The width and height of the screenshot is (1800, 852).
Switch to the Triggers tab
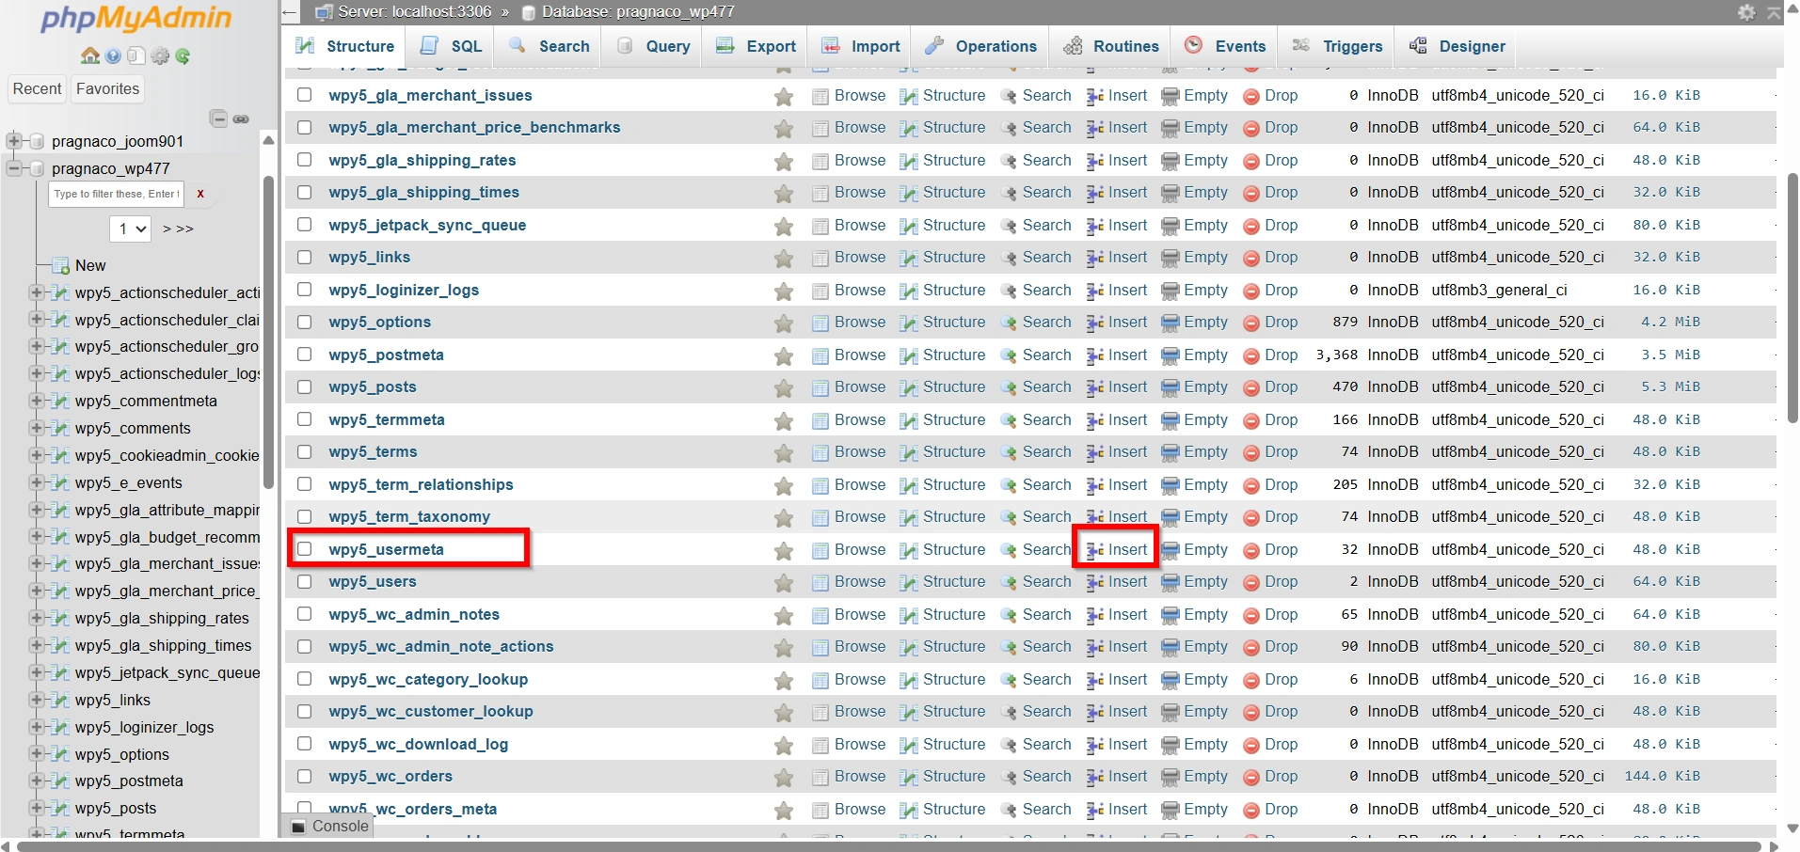pyautogui.click(x=1337, y=46)
